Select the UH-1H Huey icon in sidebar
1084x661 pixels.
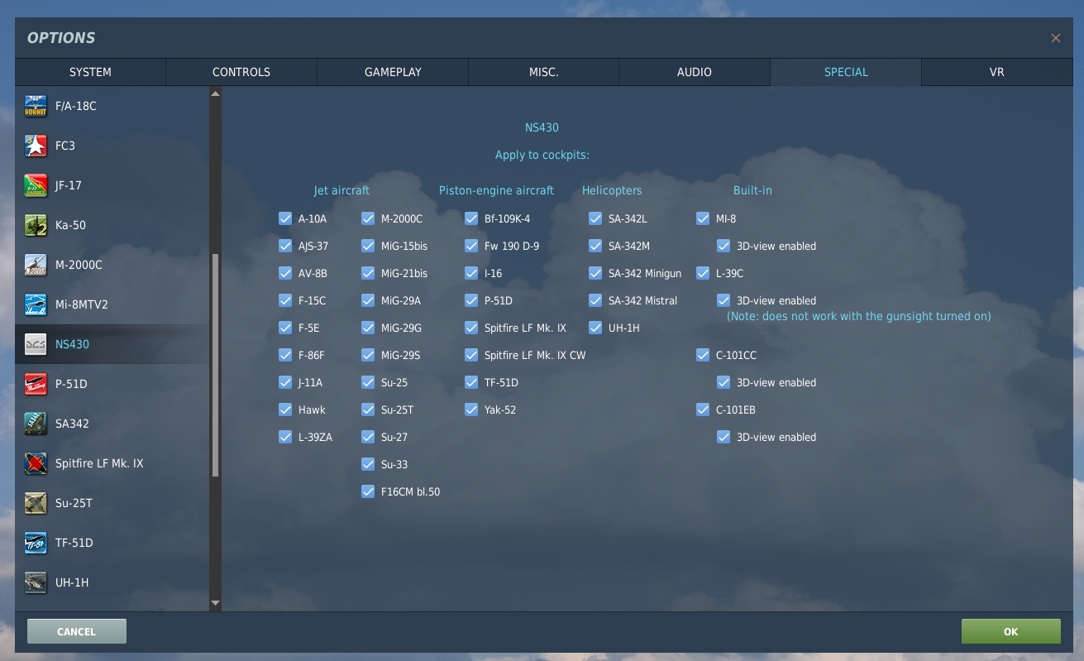(36, 582)
